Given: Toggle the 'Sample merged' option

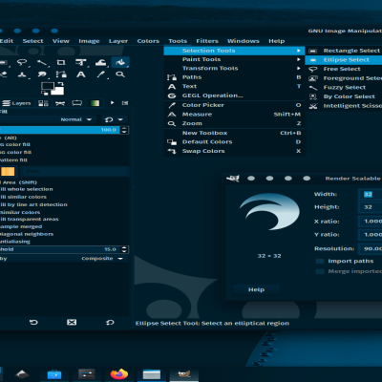Looking at the screenshot, I should (21, 226).
